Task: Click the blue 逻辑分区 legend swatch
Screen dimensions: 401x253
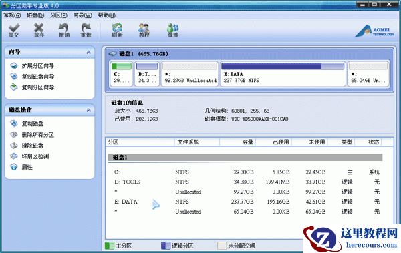Action: click(166, 246)
